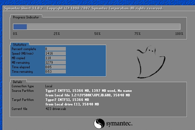Click the 'Current file' label
195x130 pixels.
(19, 109)
